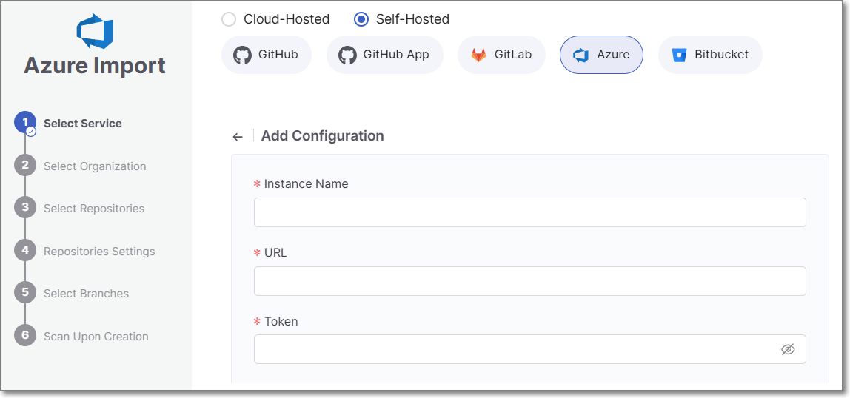The height and width of the screenshot is (398, 850).
Task: Open step 6 Scan Upon Creation
Action: pos(96,336)
